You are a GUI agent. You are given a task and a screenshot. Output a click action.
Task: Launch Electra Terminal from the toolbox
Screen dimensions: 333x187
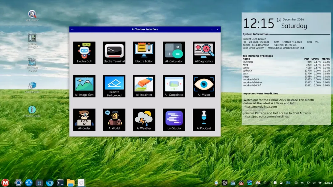point(114,53)
